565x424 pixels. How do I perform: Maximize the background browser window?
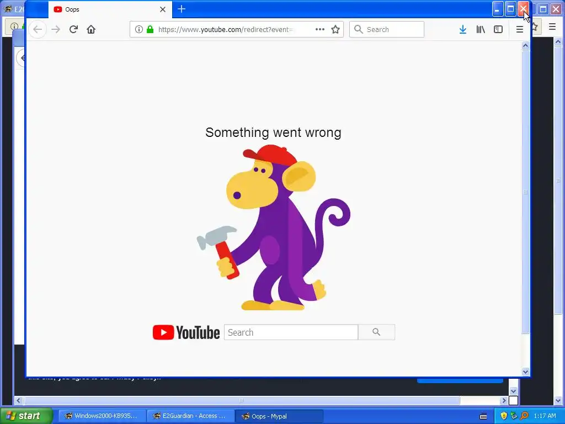tap(543, 9)
